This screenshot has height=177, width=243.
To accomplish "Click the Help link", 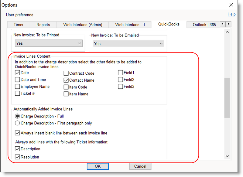I will (231, 14).
